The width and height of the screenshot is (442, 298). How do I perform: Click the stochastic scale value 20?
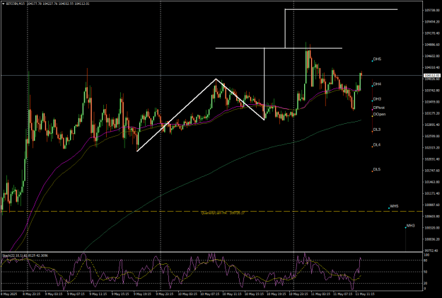(426, 283)
